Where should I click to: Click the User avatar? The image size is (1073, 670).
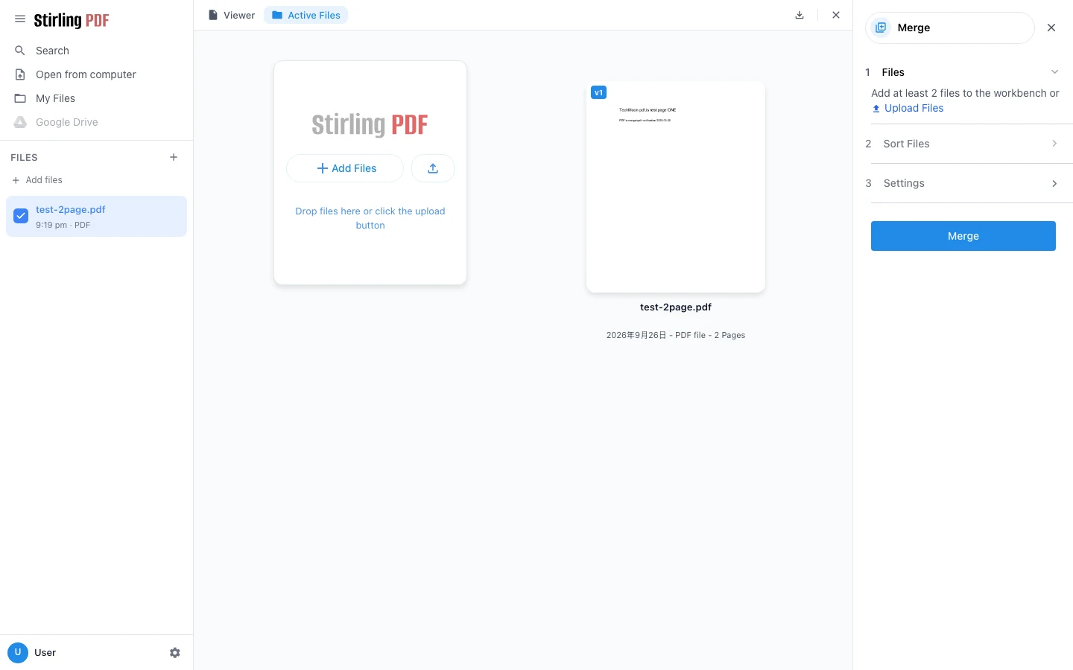pyautogui.click(x=18, y=652)
